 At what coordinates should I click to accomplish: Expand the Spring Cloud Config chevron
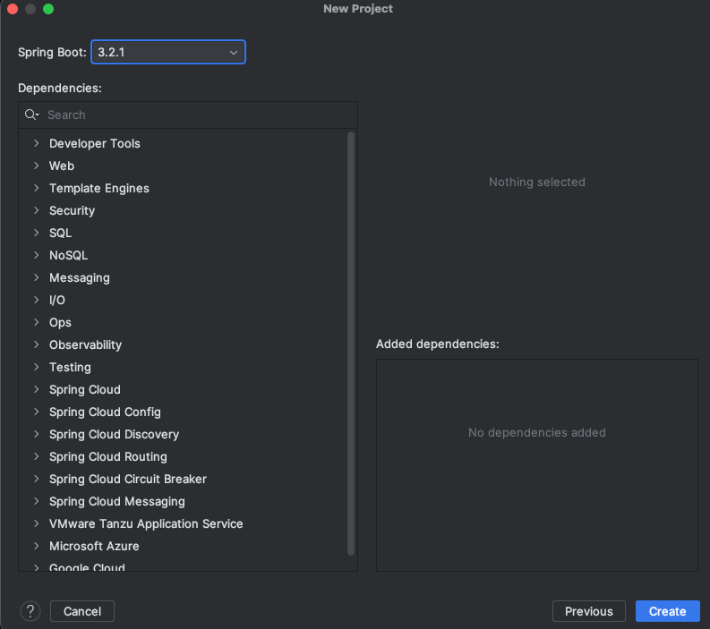36,412
